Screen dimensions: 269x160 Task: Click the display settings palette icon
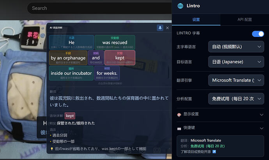[x=179, y=115]
